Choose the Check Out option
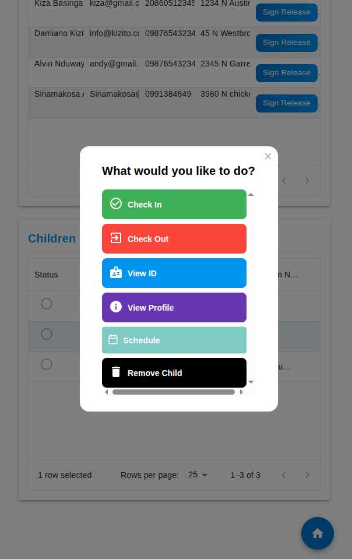Viewport: 352px width, 559px height. click(x=174, y=238)
